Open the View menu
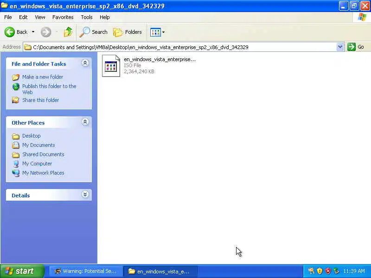The height and width of the screenshot is (278, 371). [40, 17]
